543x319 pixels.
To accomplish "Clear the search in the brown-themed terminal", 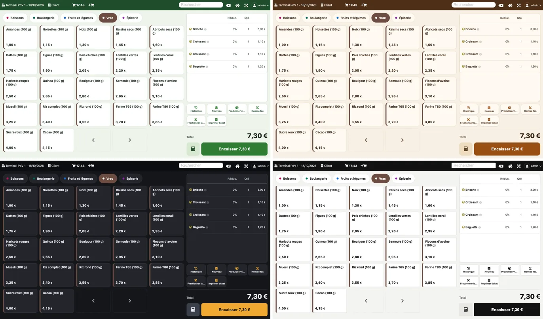I will (x=501, y=5).
